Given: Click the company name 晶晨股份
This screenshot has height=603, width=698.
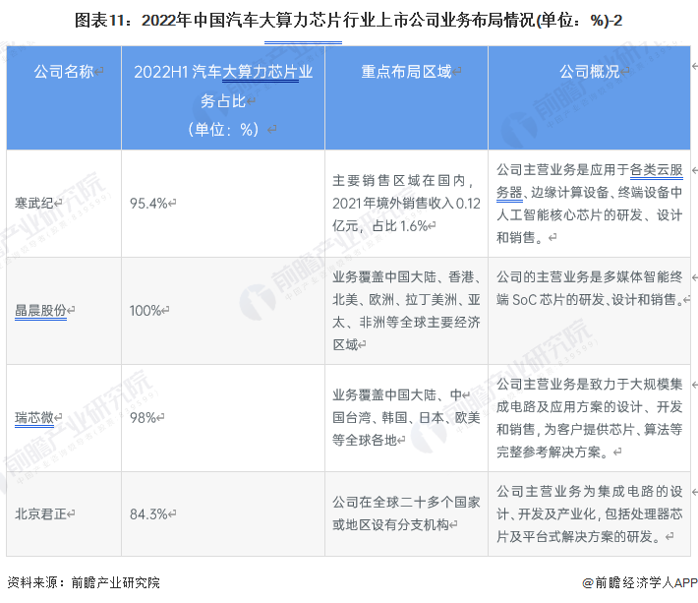Looking at the screenshot, I should coord(40,311).
